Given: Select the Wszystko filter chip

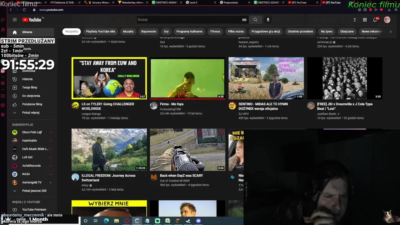Looking at the screenshot, I should [x=72, y=32].
